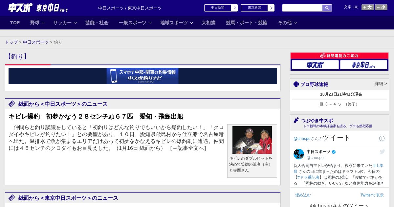This screenshot has height=207, width=394.
Task: Focus the header search input field
Action: [302, 8]
